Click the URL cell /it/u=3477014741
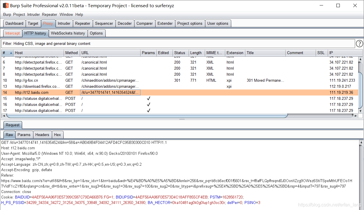364x210 pixels. click(110, 92)
